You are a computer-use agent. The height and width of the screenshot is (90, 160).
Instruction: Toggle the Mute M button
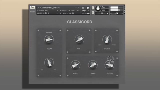[x=93, y=13]
